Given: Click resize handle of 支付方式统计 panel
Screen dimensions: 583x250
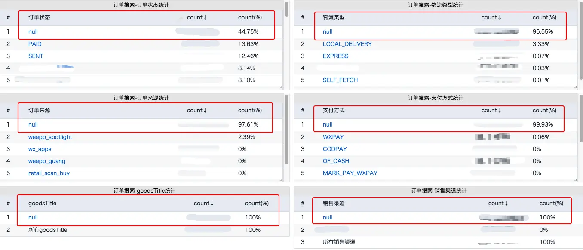Looking at the screenshot, I should [x=576, y=180].
